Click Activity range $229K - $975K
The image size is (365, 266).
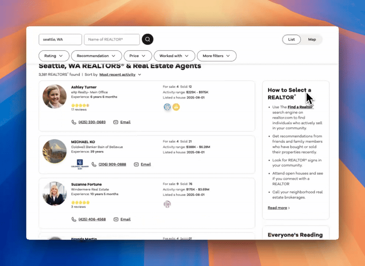click(x=186, y=92)
